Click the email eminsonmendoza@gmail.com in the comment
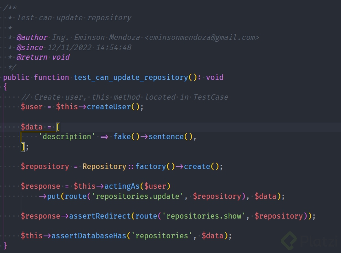341x253 pixels. (202, 38)
